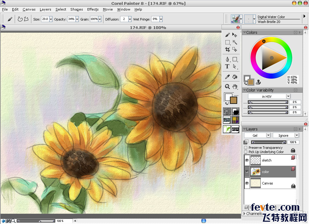309x224 pixels.
Task: Open the Wet Fringe dropdown arrow
Action: tap(161, 19)
